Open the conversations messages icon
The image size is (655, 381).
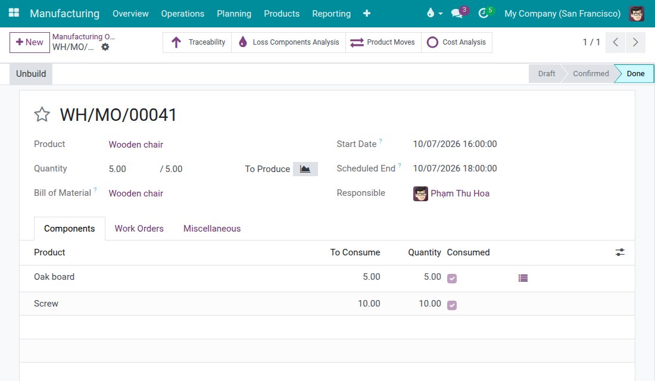pos(457,13)
